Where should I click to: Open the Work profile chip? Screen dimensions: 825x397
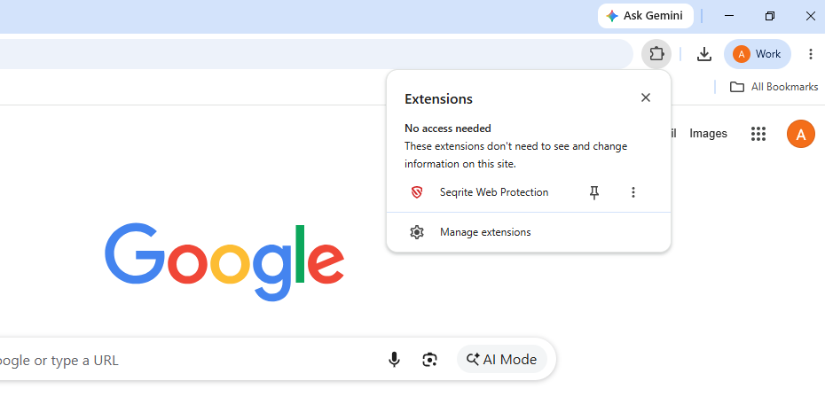(757, 54)
